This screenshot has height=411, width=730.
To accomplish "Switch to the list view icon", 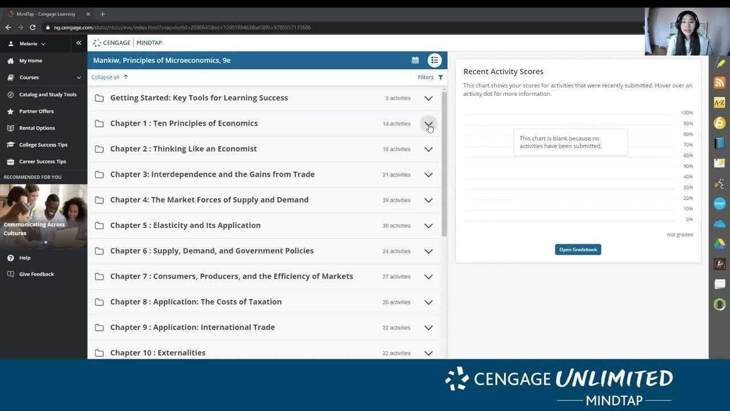I will [x=435, y=60].
